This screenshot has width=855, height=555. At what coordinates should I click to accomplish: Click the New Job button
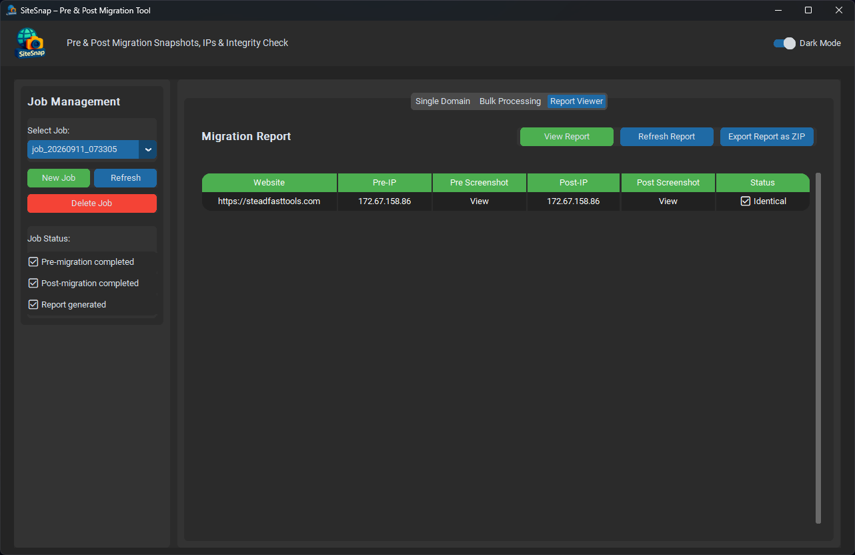59,178
